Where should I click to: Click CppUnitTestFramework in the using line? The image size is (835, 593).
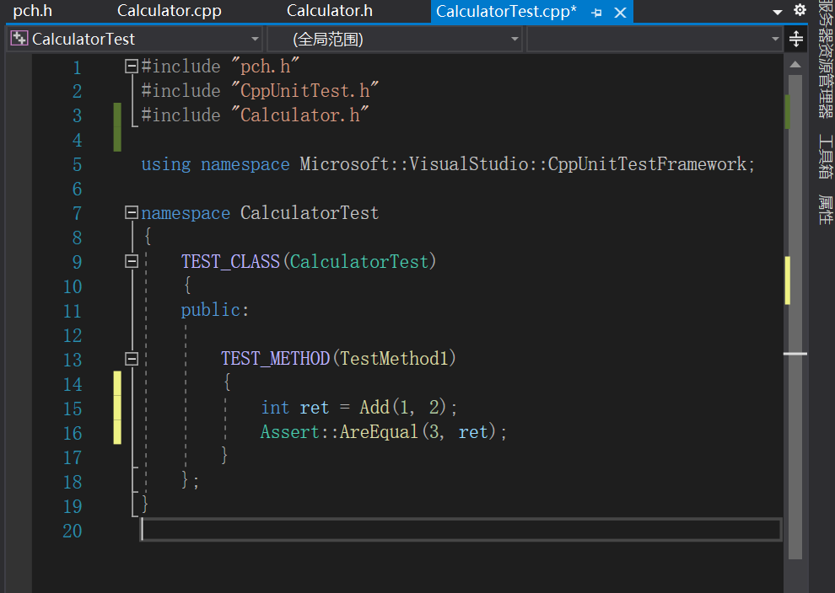(646, 164)
